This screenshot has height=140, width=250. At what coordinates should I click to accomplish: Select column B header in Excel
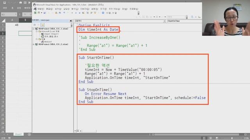(25, 20)
